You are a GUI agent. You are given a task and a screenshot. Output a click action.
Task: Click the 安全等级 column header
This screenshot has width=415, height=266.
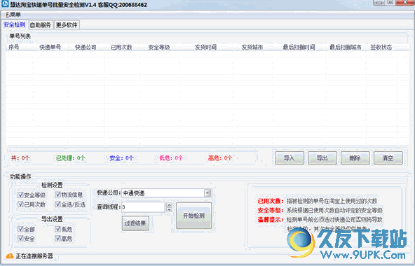(159, 48)
